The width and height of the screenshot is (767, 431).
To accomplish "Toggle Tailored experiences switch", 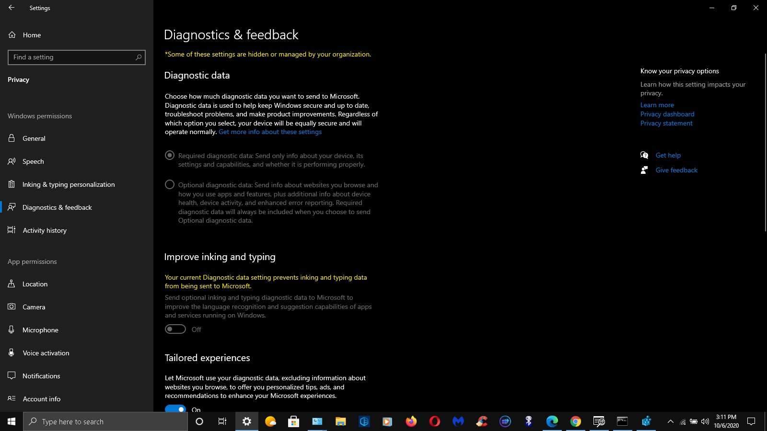I will tap(175, 409).
